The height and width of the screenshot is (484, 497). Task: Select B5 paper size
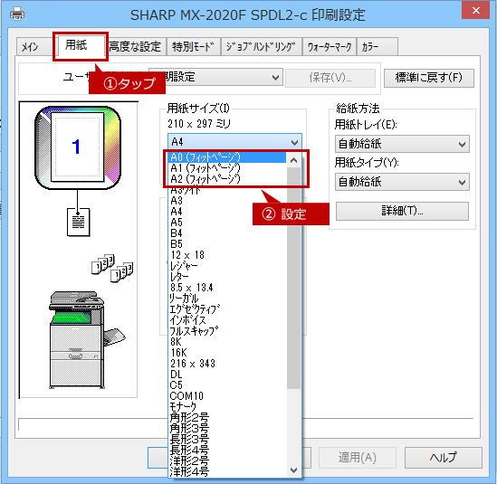coord(227,244)
